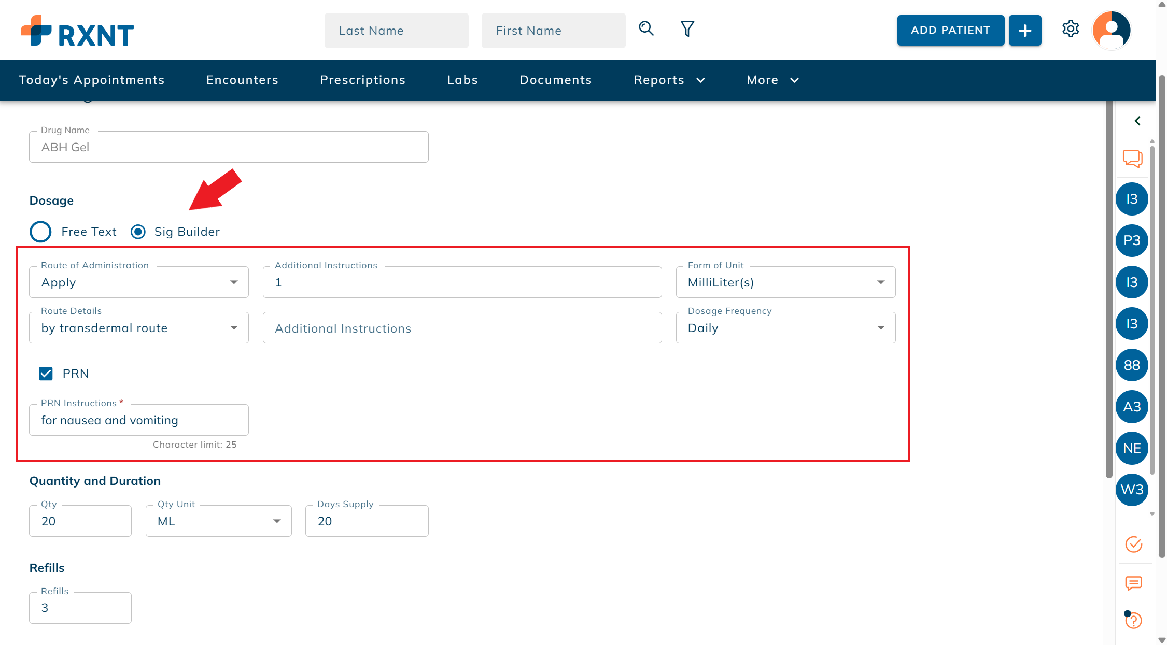This screenshot has width=1167, height=645.
Task: Open the Prescriptions menu item
Action: pos(362,80)
